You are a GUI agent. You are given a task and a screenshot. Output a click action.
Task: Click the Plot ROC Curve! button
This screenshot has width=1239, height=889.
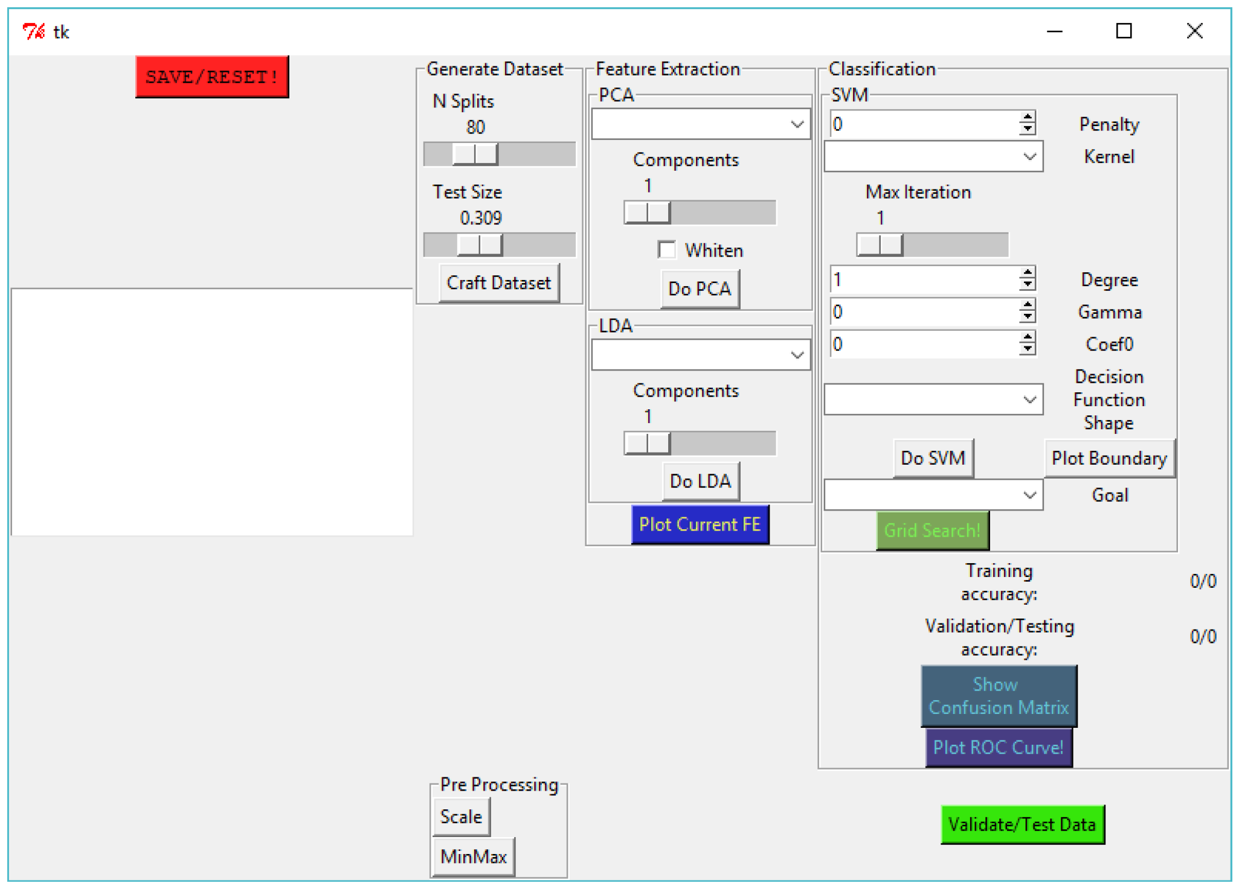tap(998, 747)
